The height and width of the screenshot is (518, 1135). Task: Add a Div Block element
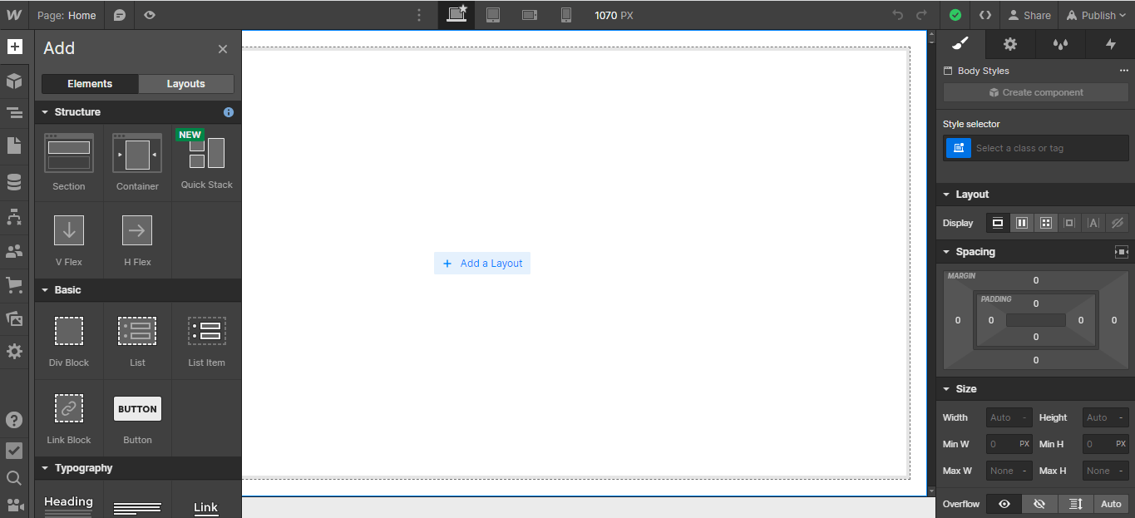pyautogui.click(x=69, y=340)
